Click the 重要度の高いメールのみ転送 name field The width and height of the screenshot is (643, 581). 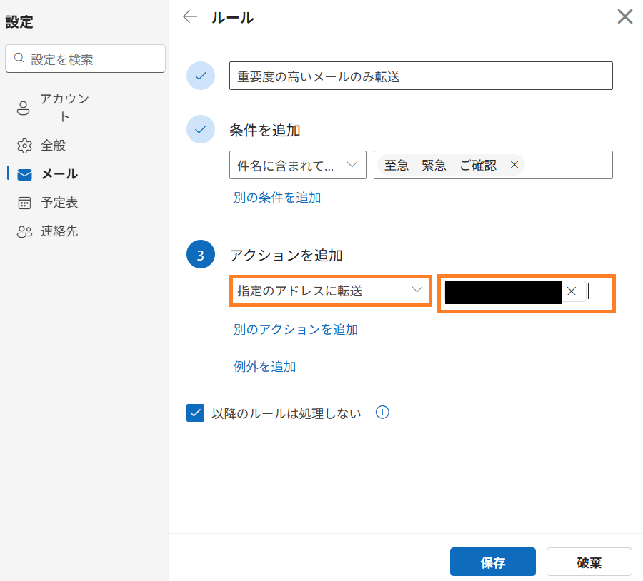coord(422,76)
